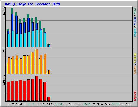Click day 8 on the x-axis

tap(37, 104)
